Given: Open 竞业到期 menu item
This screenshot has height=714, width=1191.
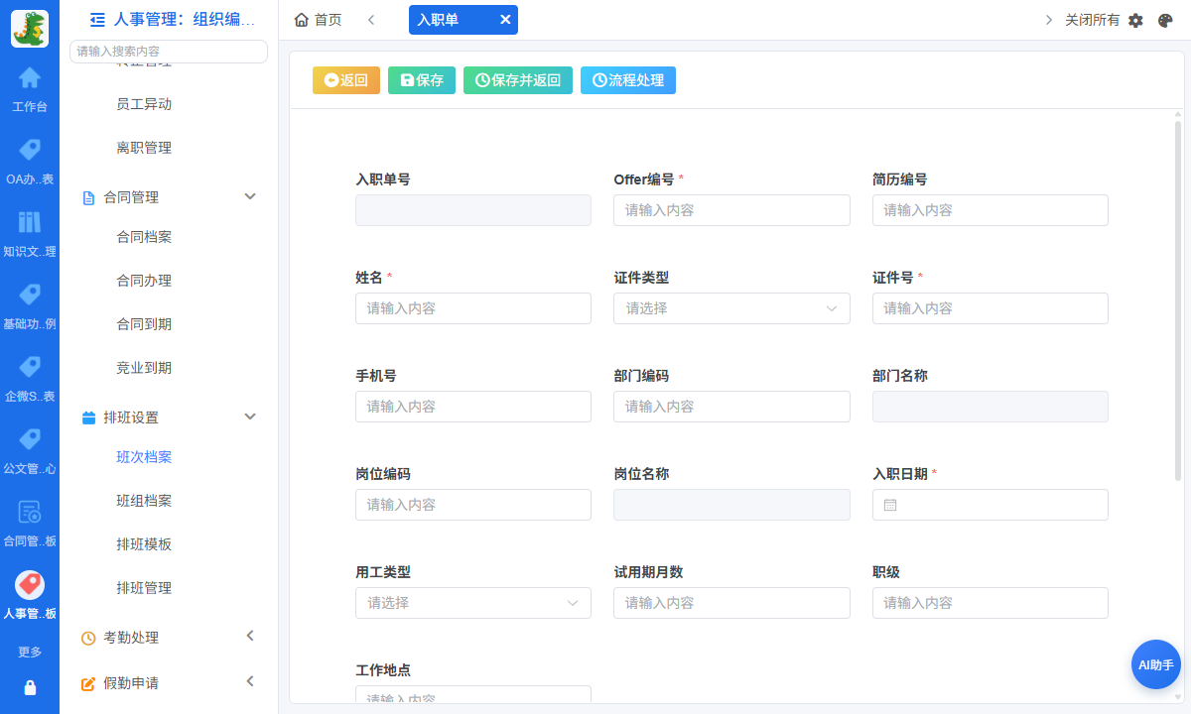Looking at the screenshot, I should click(144, 368).
